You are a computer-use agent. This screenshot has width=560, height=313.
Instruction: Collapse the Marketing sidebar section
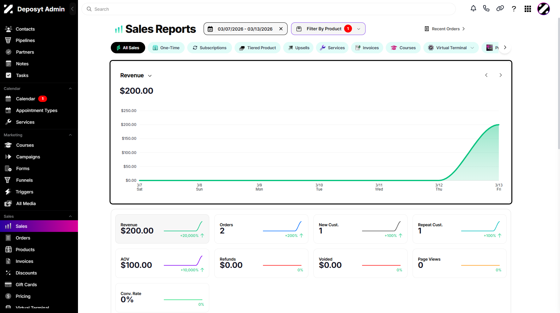[x=70, y=135]
